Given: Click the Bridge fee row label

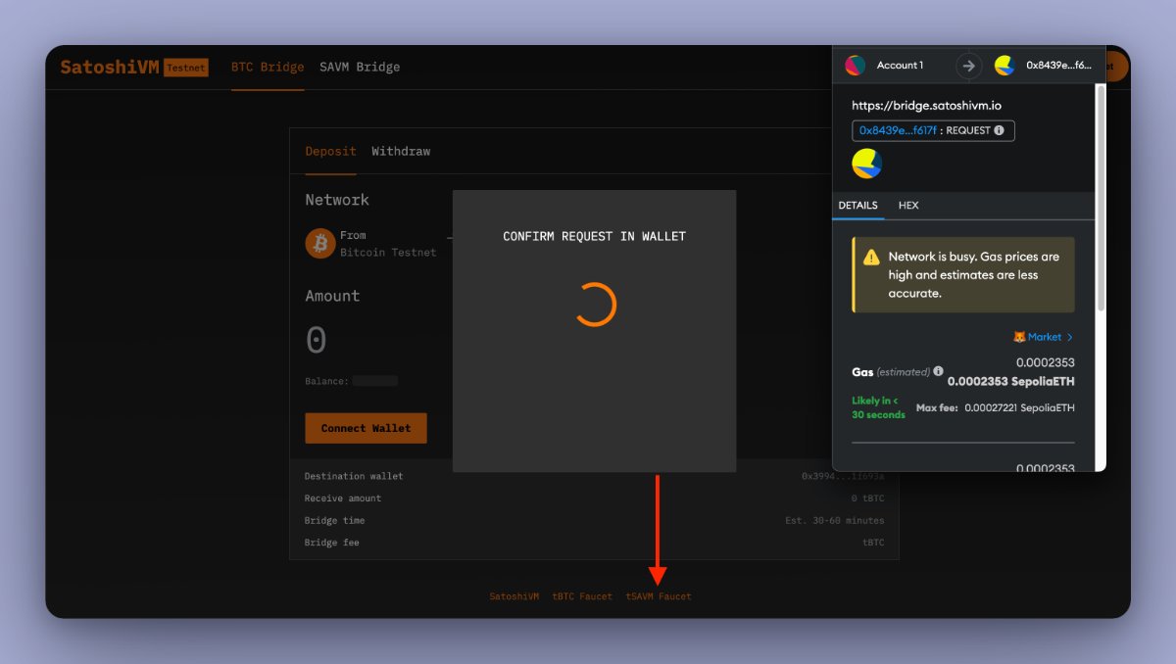Looking at the screenshot, I should (332, 543).
